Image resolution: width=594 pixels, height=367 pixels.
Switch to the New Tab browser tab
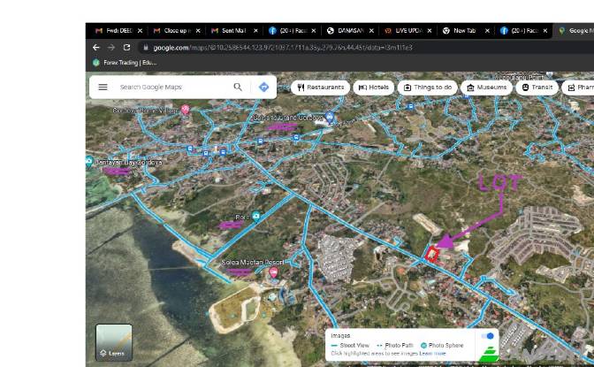coord(464,30)
